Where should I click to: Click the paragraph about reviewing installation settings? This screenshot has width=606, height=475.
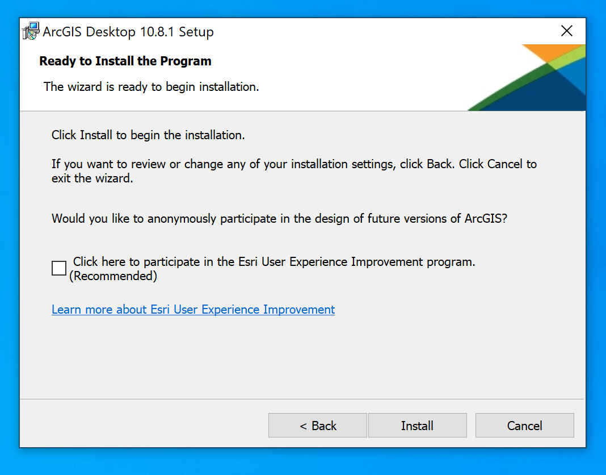(x=294, y=170)
